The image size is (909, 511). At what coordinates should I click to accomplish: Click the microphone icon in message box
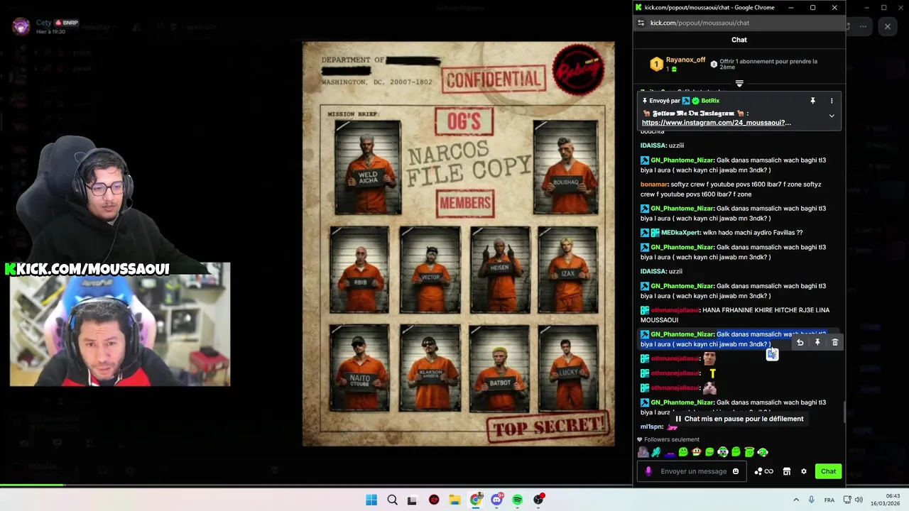point(648,471)
